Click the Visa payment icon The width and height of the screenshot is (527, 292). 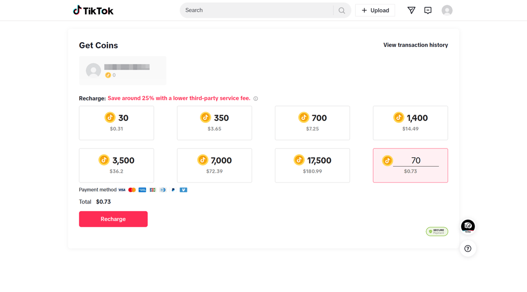pos(121,190)
